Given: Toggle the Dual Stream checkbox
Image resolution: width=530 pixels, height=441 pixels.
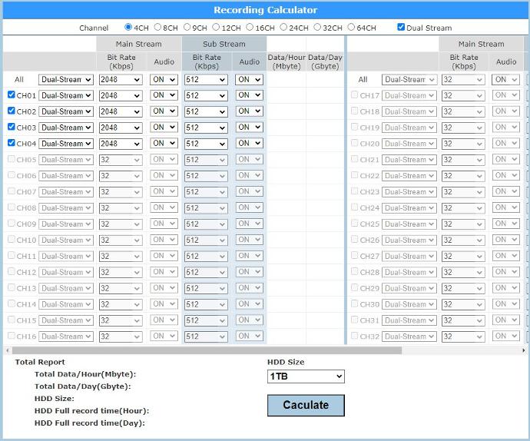Looking at the screenshot, I should pyautogui.click(x=401, y=28).
